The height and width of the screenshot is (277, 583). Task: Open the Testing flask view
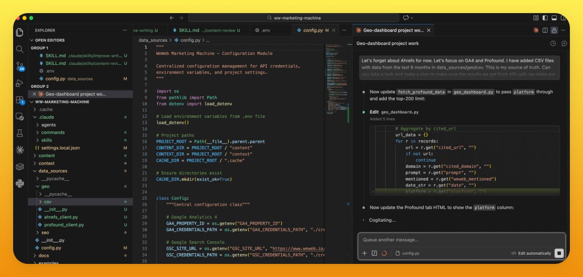(x=19, y=133)
